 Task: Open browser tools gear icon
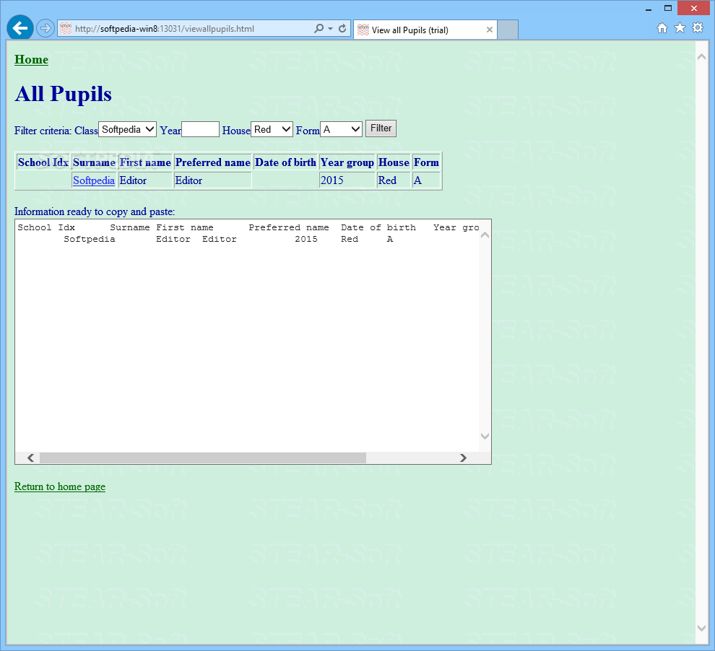pos(698,28)
